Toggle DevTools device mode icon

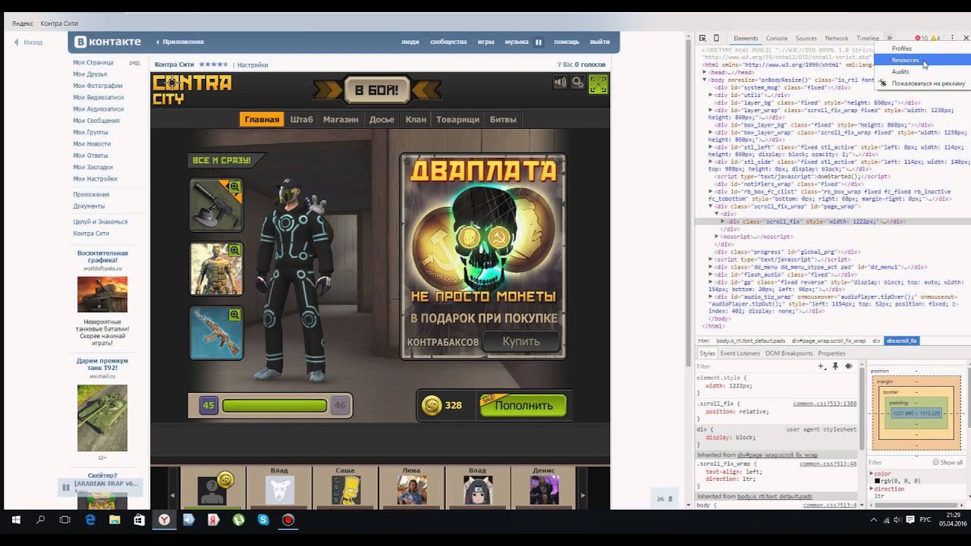[715, 38]
